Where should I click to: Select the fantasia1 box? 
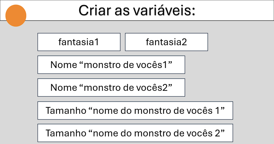[79, 42]
